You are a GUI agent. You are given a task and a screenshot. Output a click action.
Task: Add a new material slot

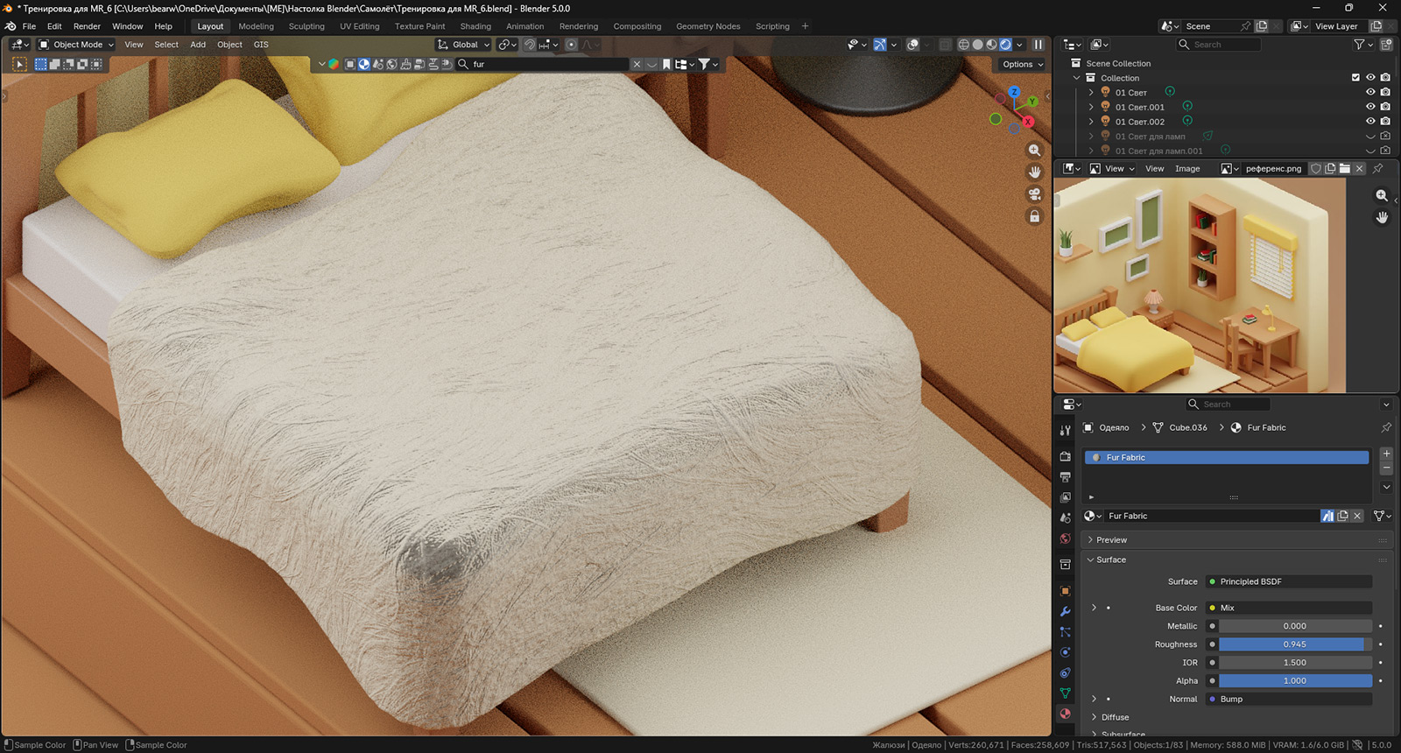point(1386,454)
